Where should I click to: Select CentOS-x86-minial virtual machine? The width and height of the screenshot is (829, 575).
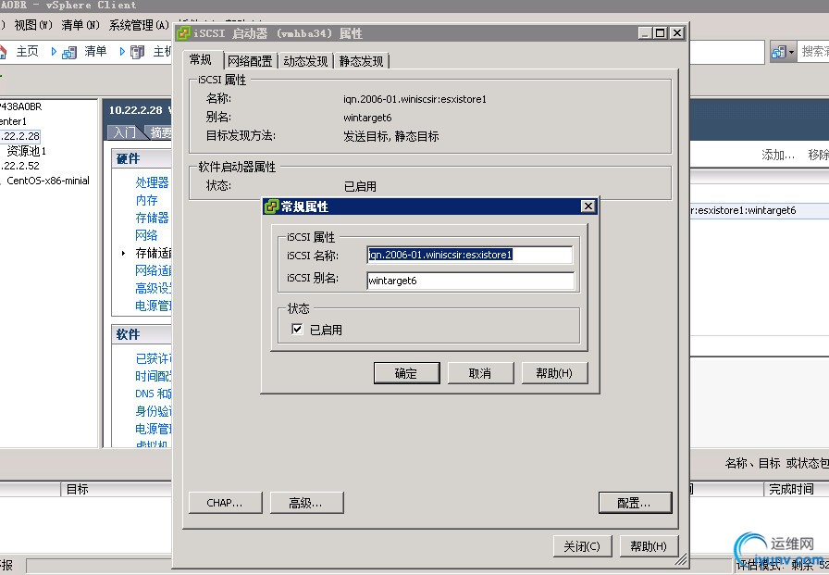(x=47, y=181)
